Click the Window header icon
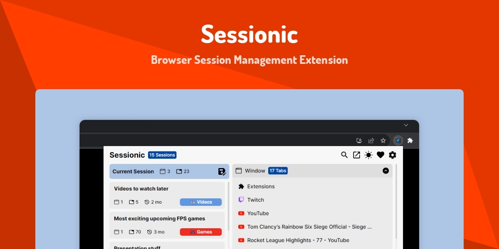499x249 pixels. pos(239,171)
